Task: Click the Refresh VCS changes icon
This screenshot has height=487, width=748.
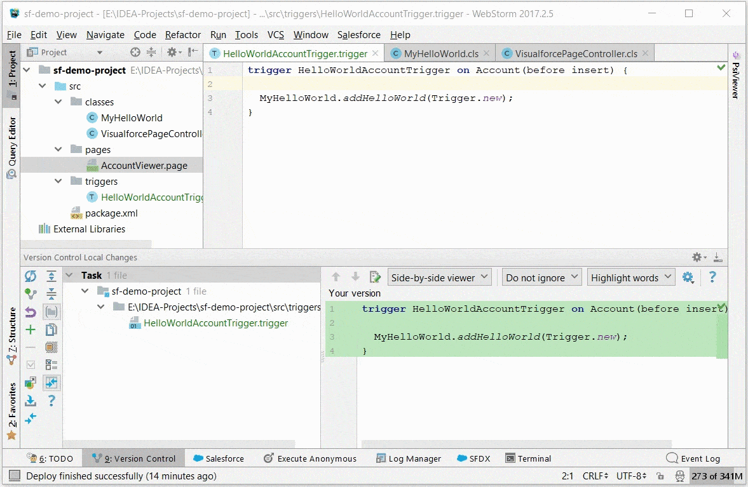Action: point(31,276)
